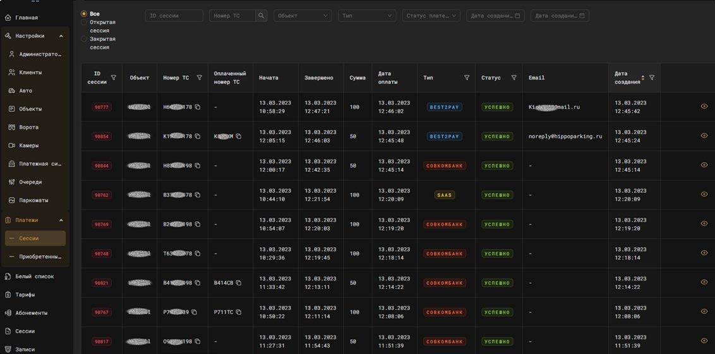Open calendar in first Дата создания filter
Image resolution: width=715 pixels, height=354 pixels.
pyautogui.click(x=518, y=16)
